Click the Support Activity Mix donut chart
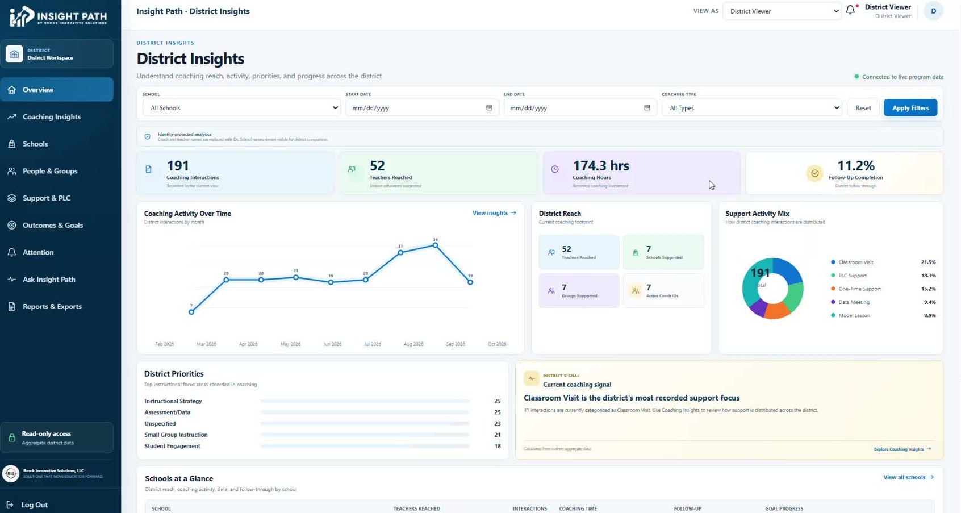Image resolution: width=961 pixels, height=513 pixels. (772, 289)
